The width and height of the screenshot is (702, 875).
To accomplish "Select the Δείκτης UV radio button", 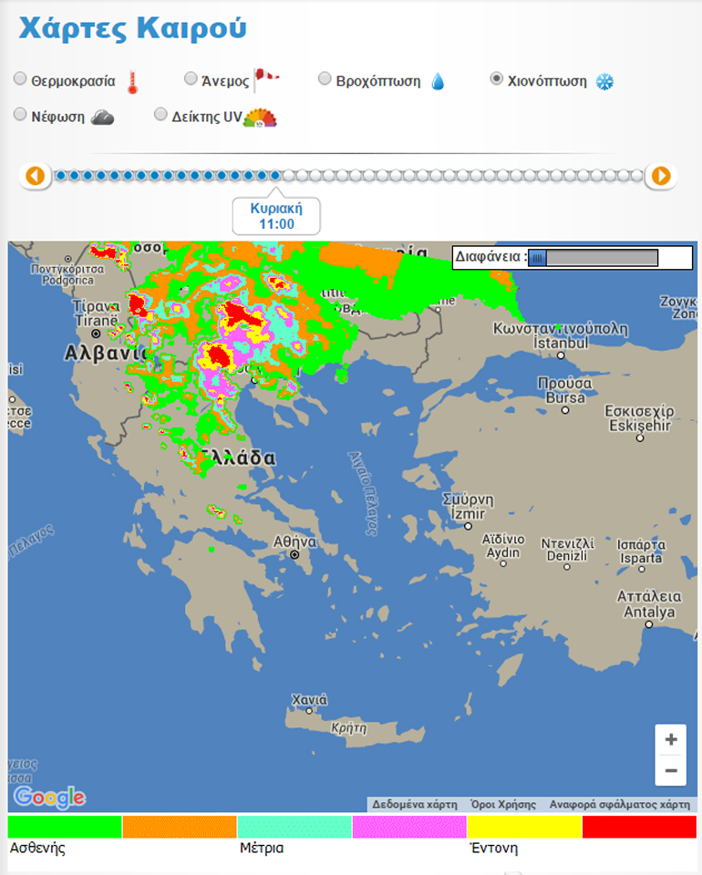I will click(x=161, y=115).
